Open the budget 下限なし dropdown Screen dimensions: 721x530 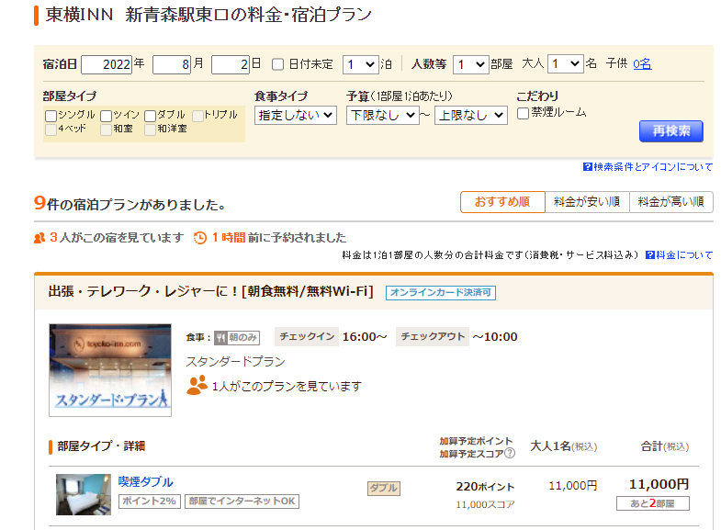[x=383, y=115]
